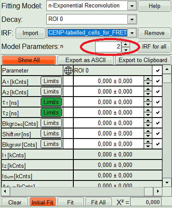Uncheck the τ1 parameter checkbox
This screenshot has height=208, width=172.
[x=157, y=102]
